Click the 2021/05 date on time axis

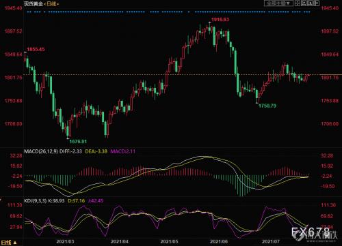coord(169,241)
